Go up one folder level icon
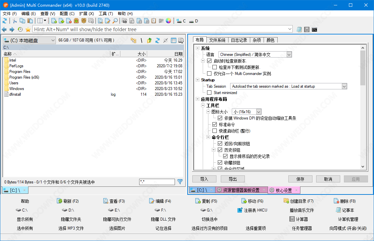Image resolution: width=374 pixels, height=241 pixels. coord(149,41)
